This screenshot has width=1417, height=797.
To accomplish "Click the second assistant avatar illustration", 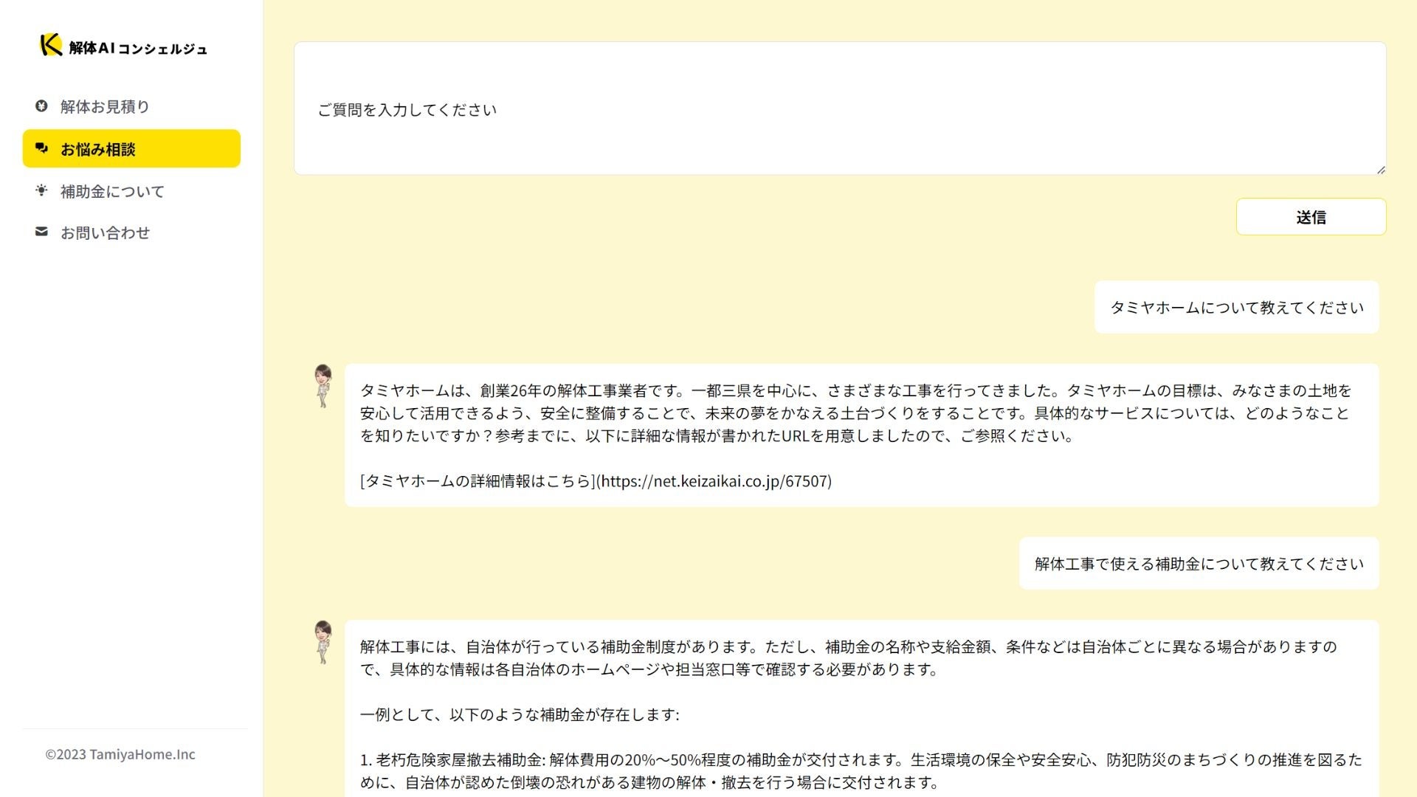I will pos(323,641).
